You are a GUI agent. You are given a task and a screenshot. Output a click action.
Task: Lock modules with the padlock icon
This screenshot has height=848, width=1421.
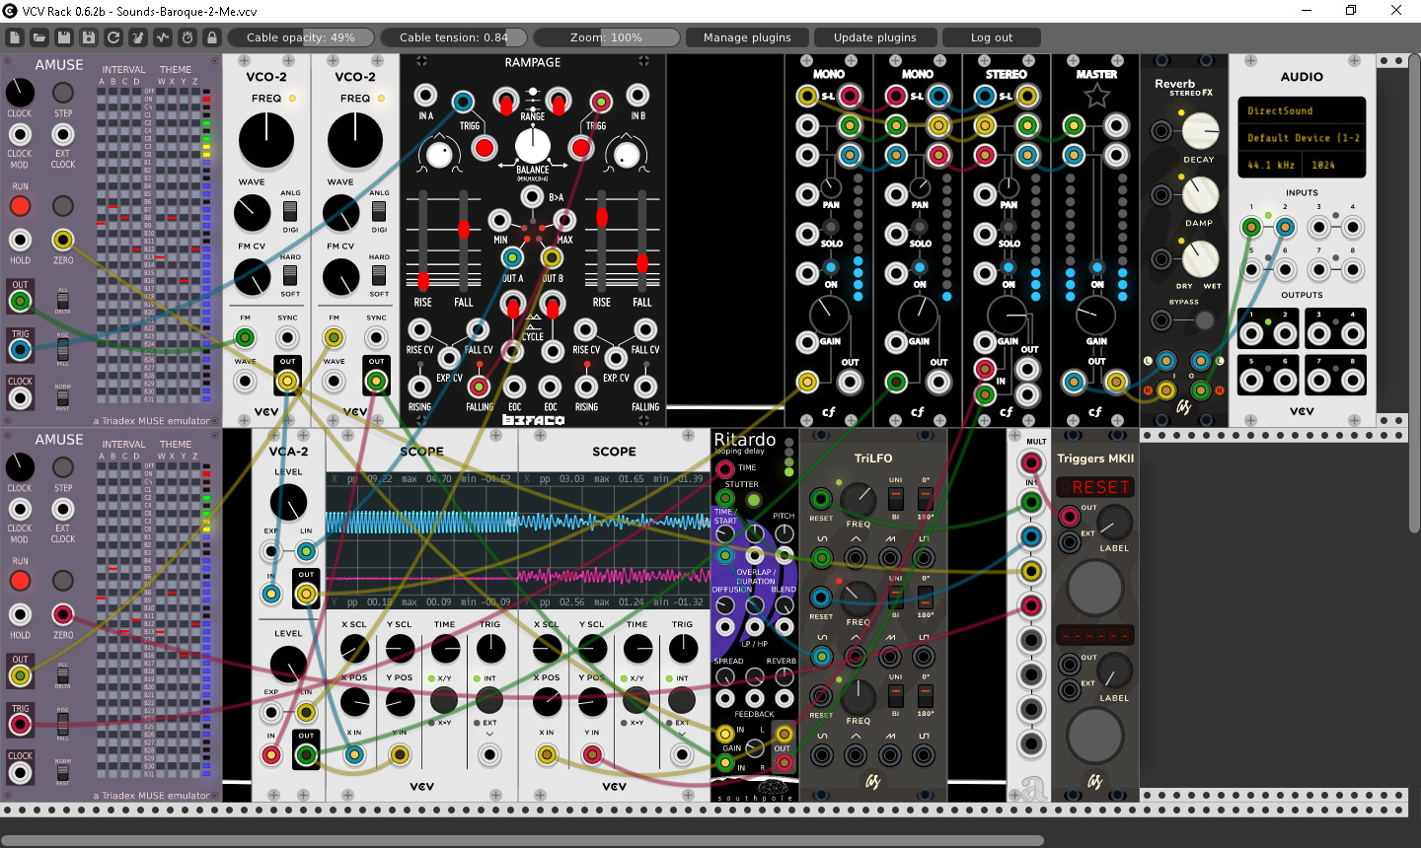tap(212, 37)
